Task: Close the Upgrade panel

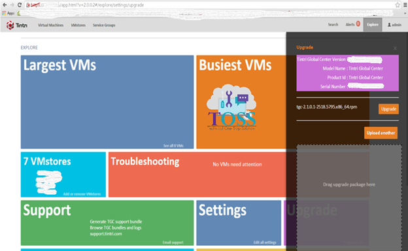Action: pos(395,48)
